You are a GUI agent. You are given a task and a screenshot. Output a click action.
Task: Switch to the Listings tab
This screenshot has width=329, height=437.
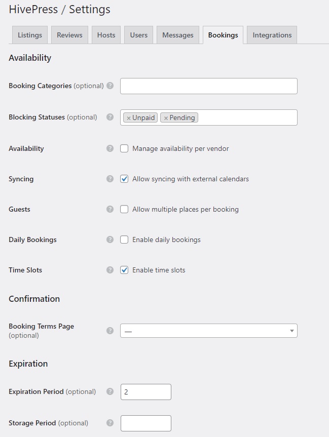(x=30, y=35)
